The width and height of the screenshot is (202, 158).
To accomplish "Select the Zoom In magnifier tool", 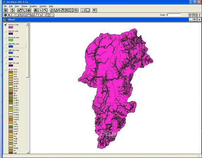I will click(x=21, y=15).
